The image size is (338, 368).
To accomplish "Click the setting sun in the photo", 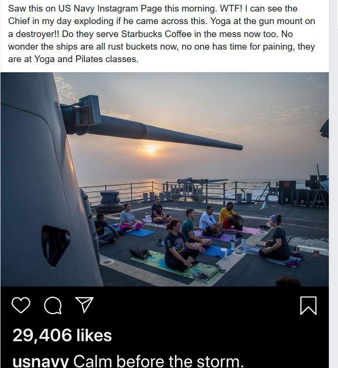I will pyautogui.click(x=151, y=149).
